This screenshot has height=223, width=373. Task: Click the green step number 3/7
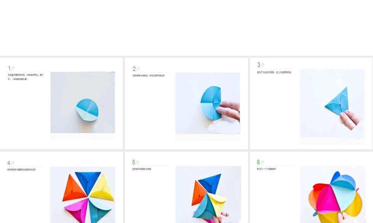(x=261, y=65)
